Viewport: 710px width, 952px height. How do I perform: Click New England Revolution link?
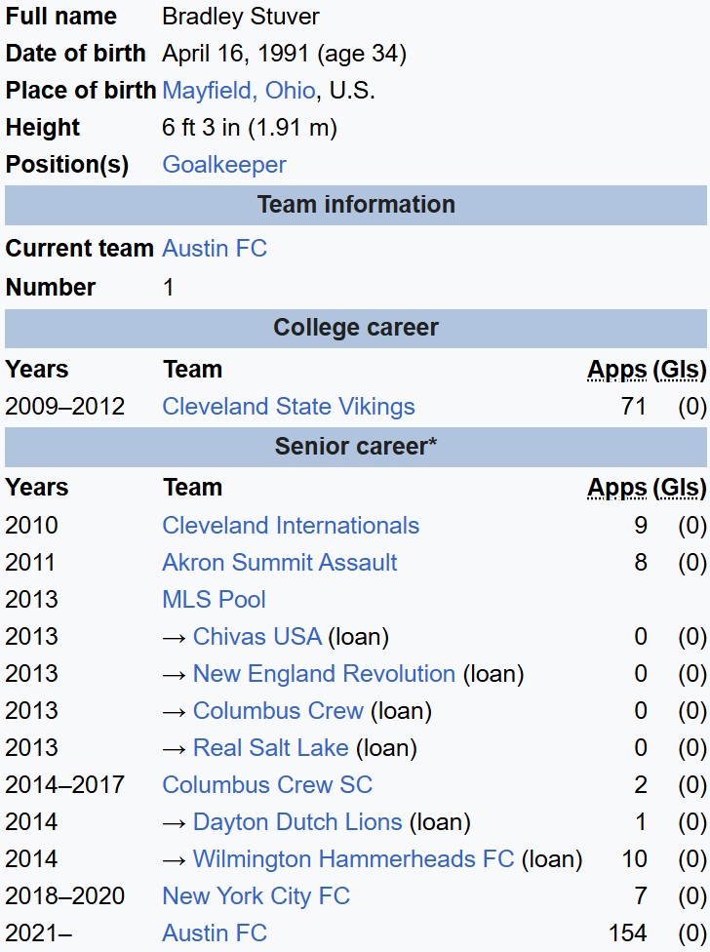pos(324,674)
